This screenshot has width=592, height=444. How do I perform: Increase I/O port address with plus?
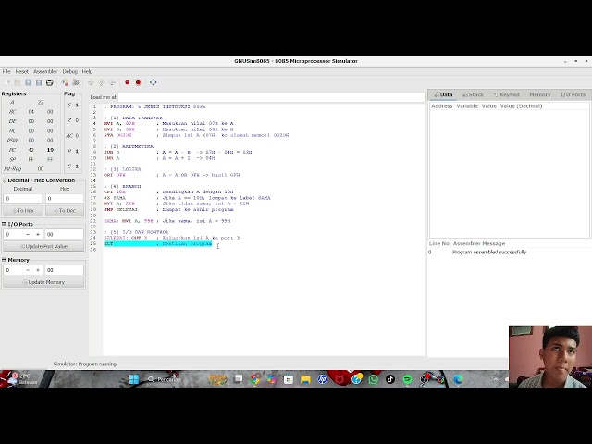tap(38, 234)
